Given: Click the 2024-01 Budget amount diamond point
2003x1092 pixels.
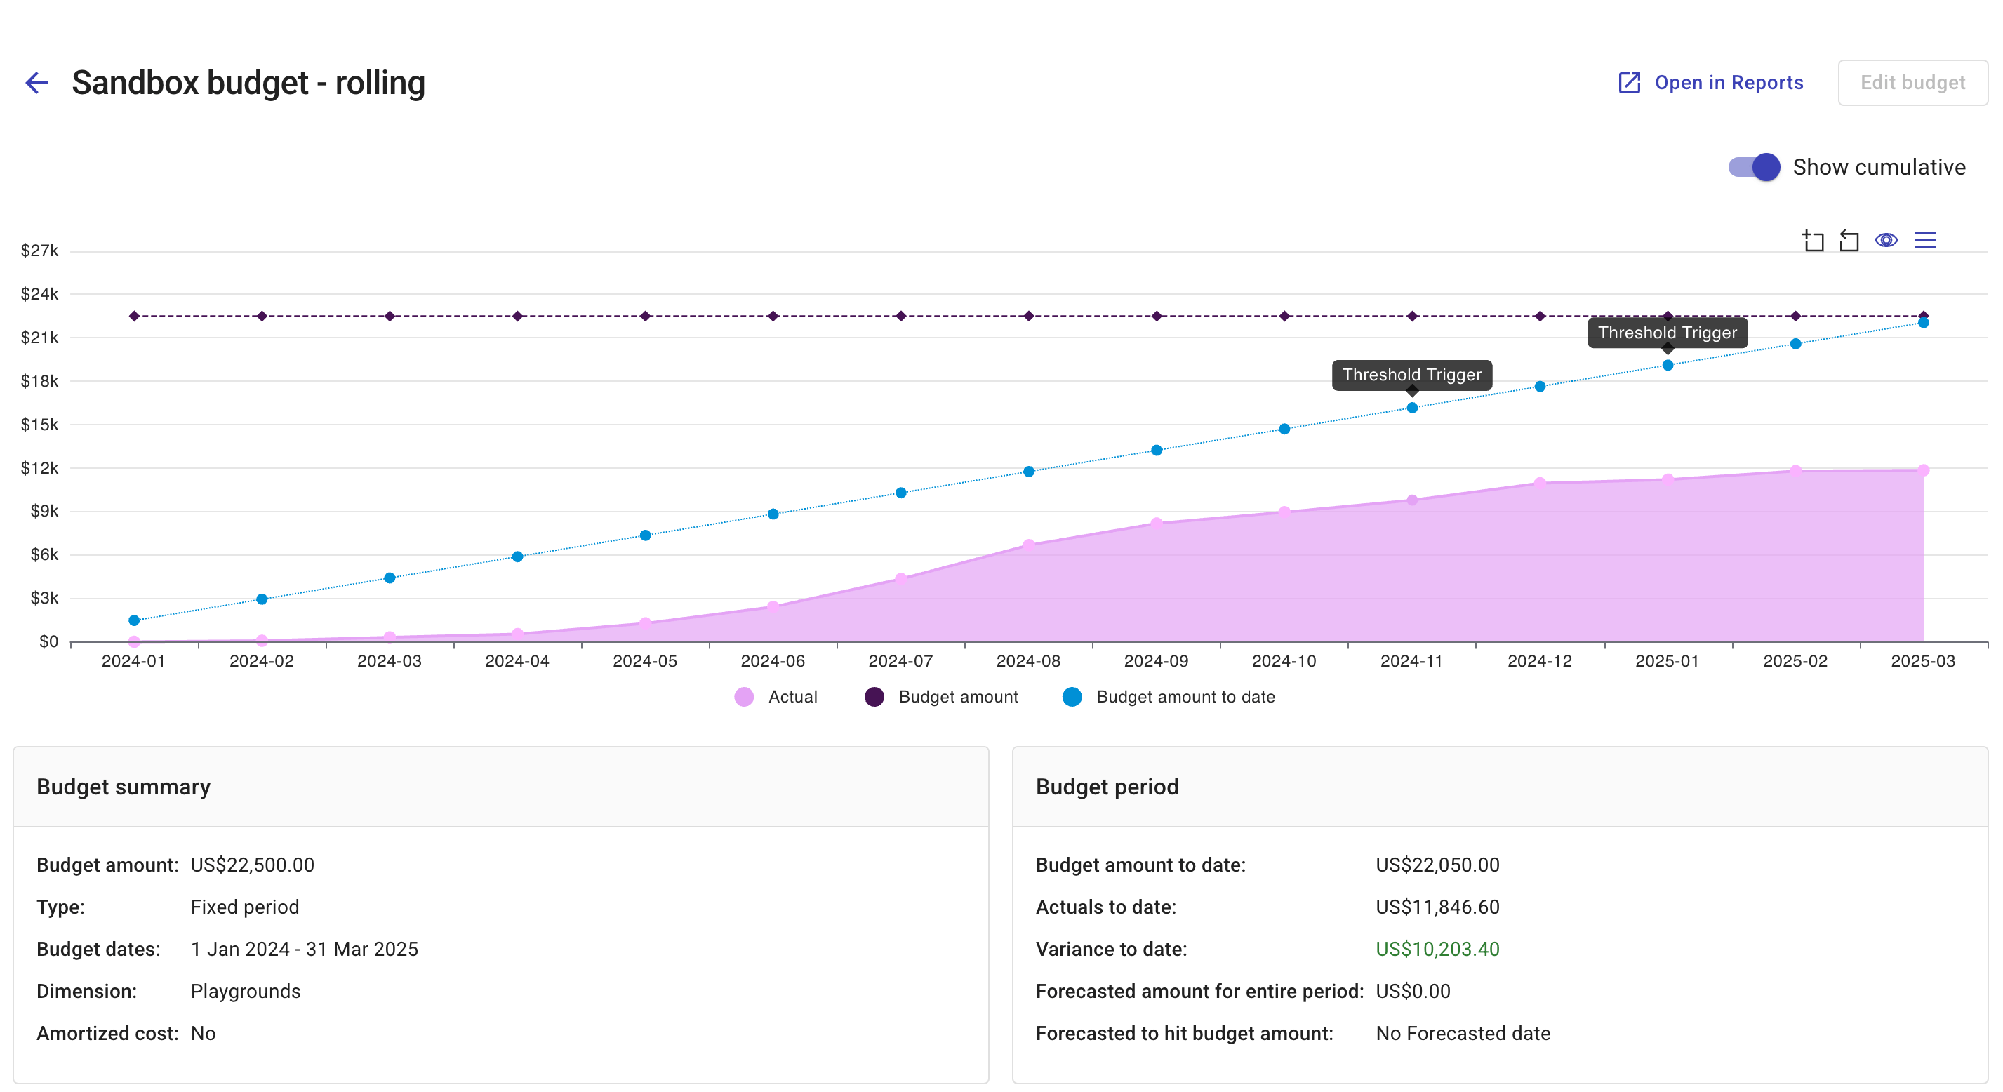Looking at the screenshot, I should (134, 317).
